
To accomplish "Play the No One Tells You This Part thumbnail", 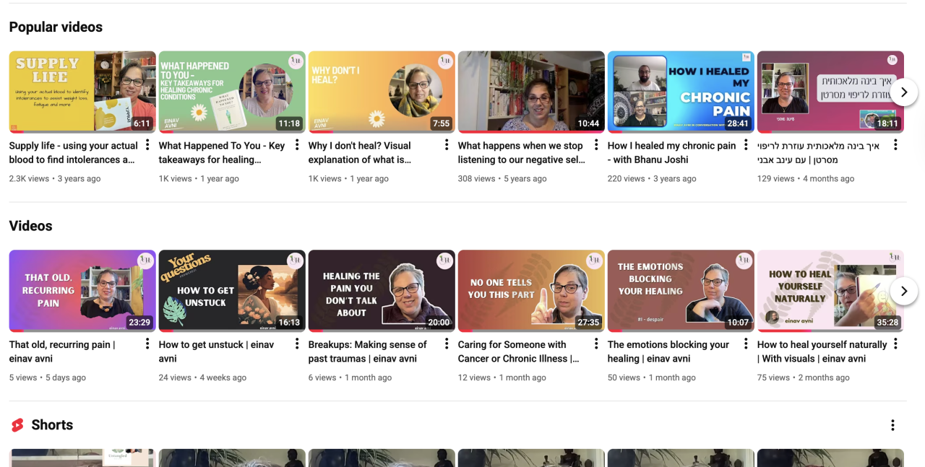I will [x=531, y=290].
